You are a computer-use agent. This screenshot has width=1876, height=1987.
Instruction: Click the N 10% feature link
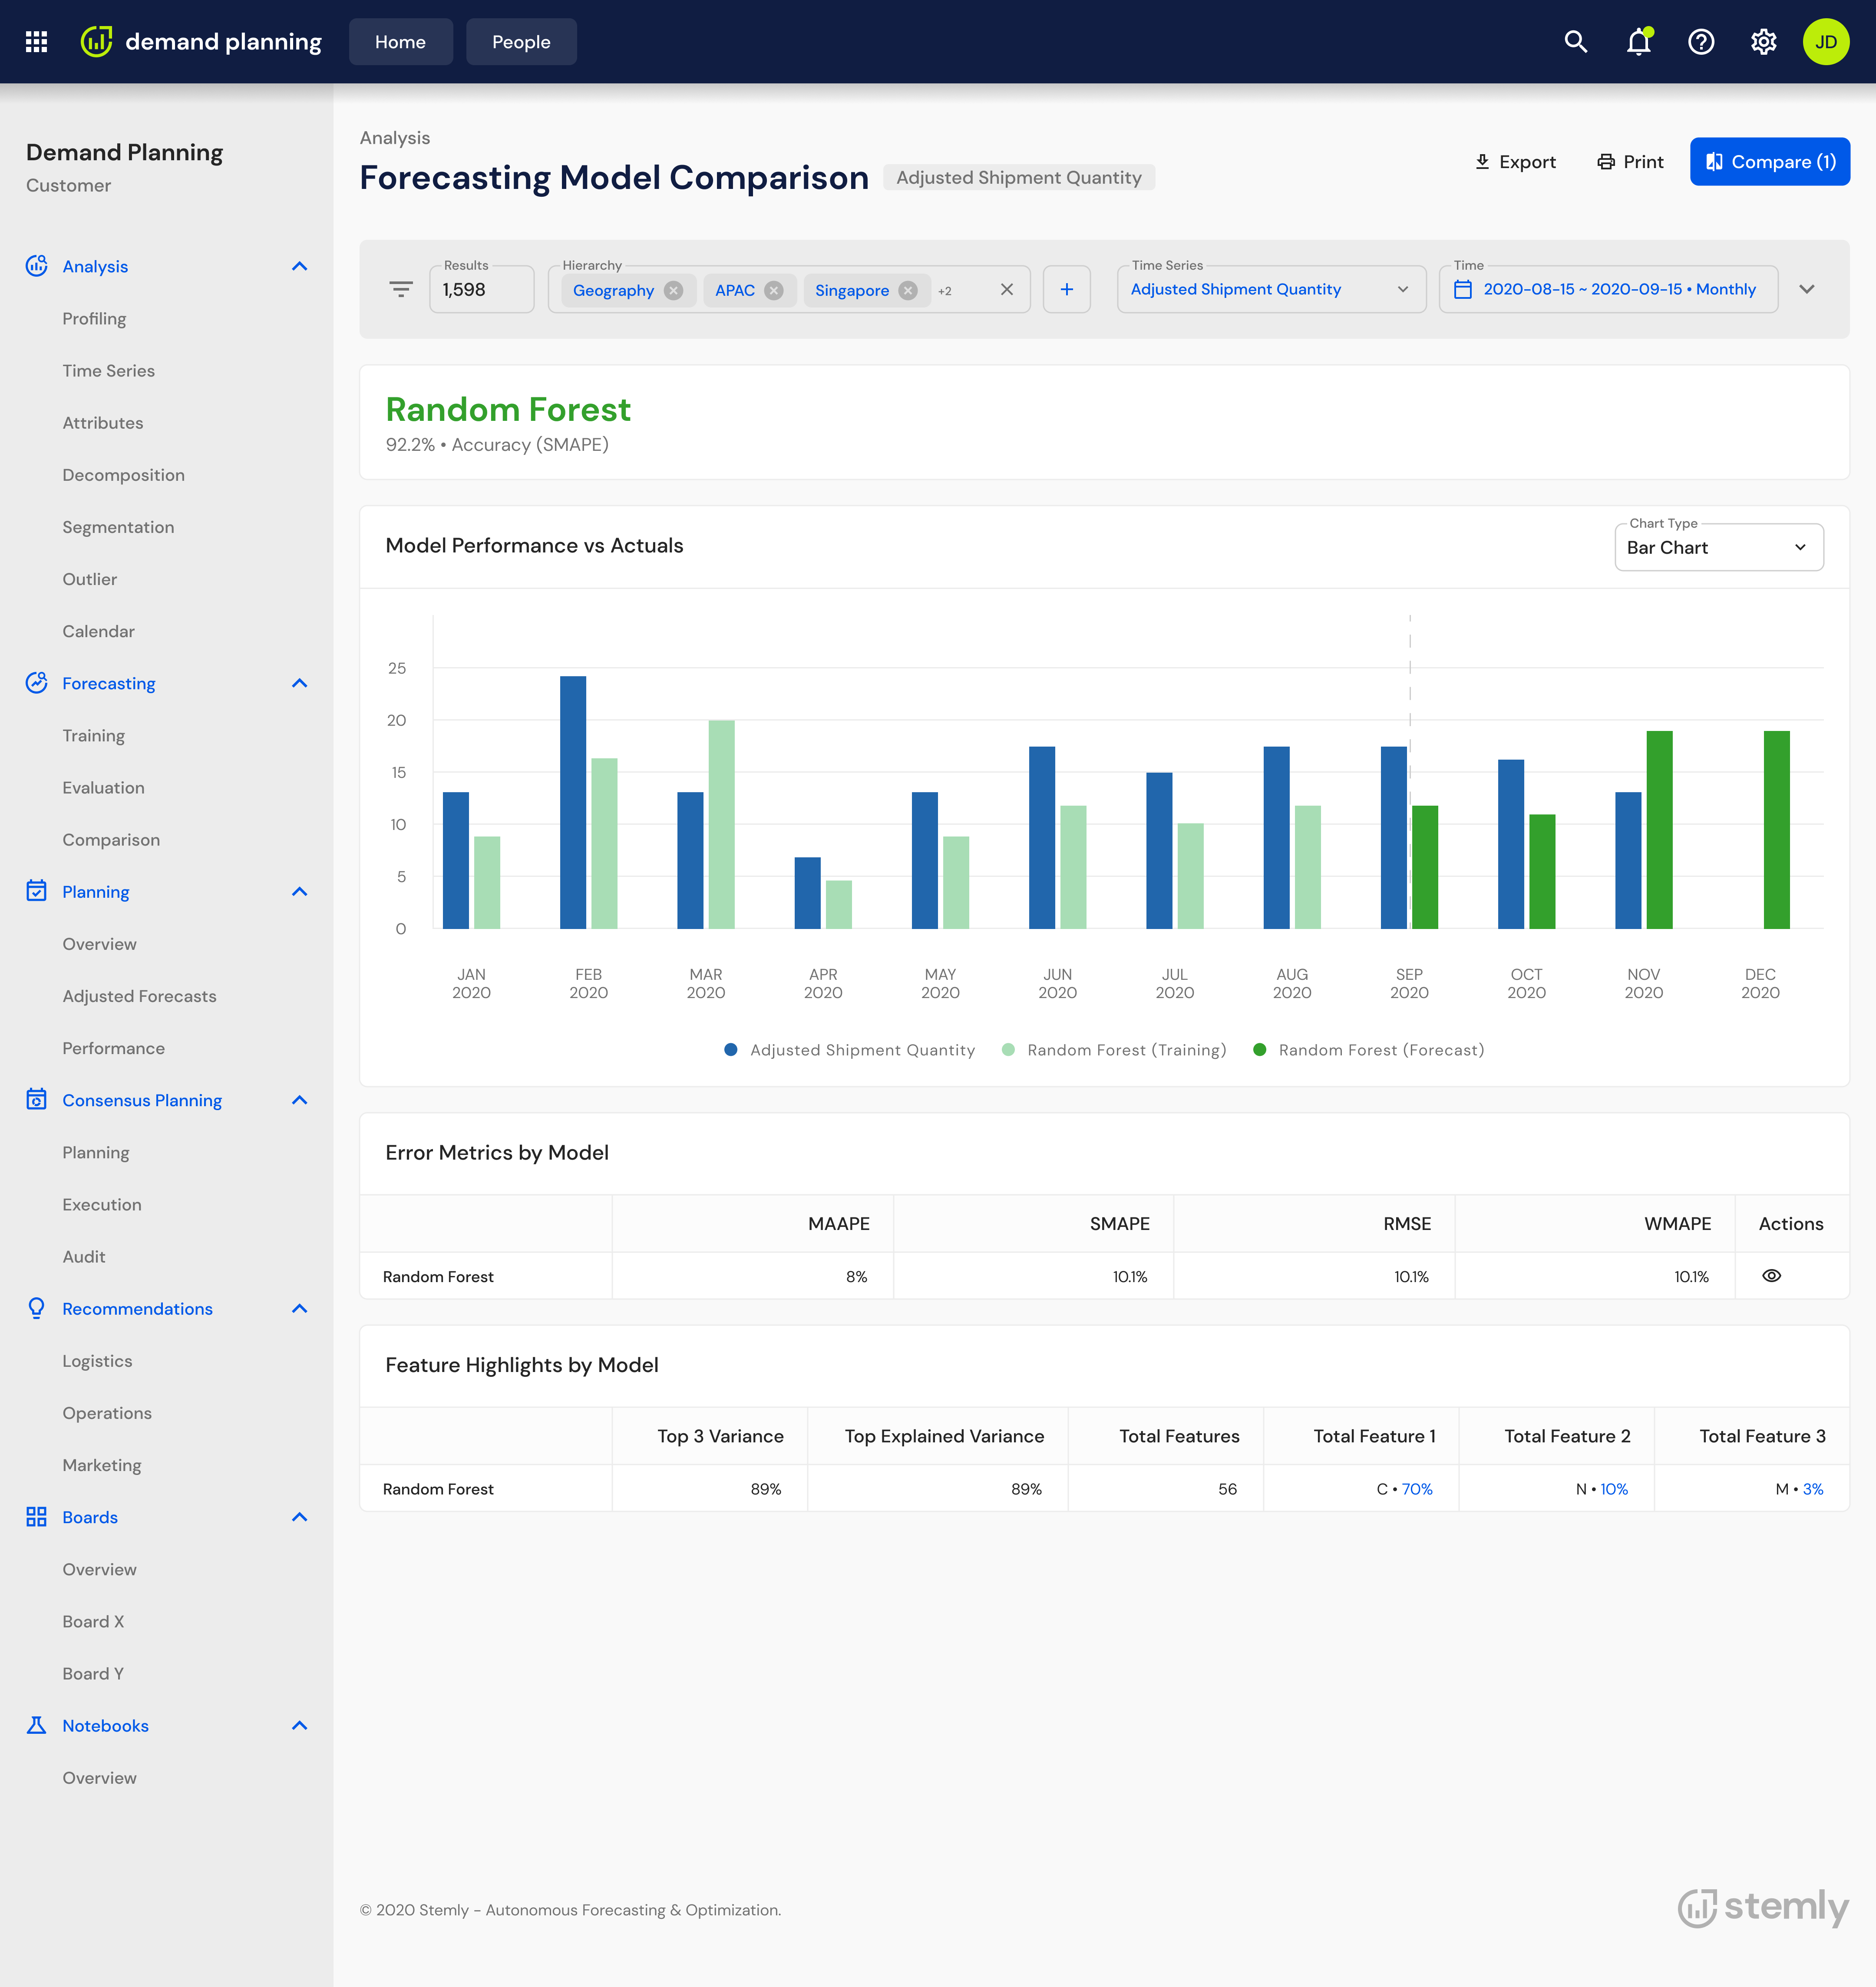pyautogui.click(x=1614, y=1489)
